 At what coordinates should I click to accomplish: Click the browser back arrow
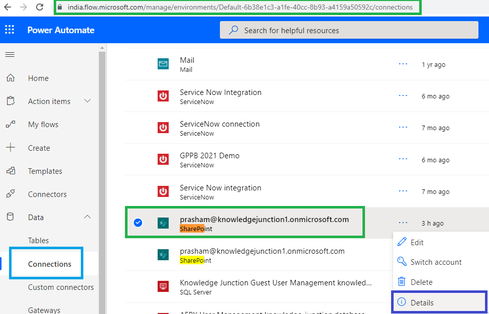click(x=7, y=7)
